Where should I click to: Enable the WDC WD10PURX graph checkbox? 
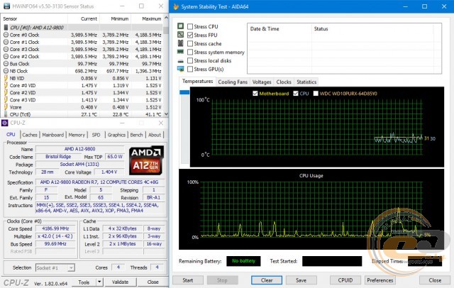[x=316, y=94]
